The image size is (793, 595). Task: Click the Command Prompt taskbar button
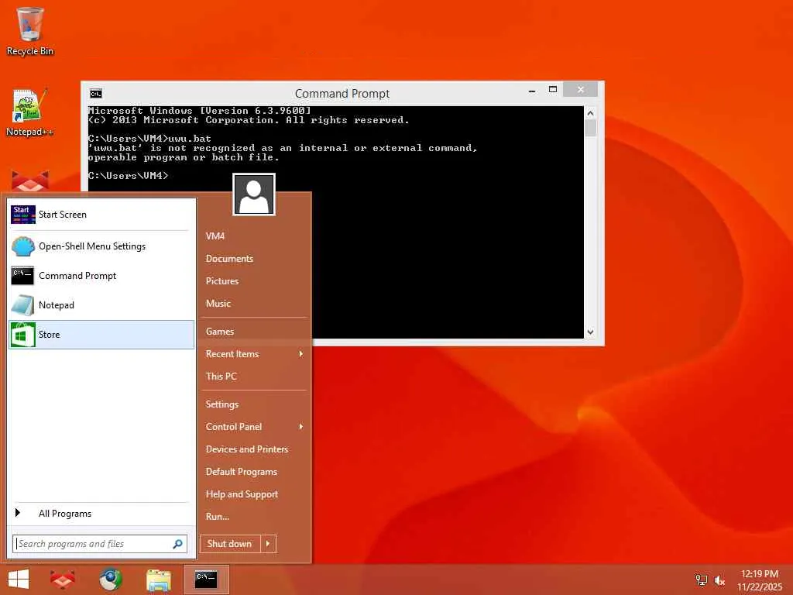point(207,580)
